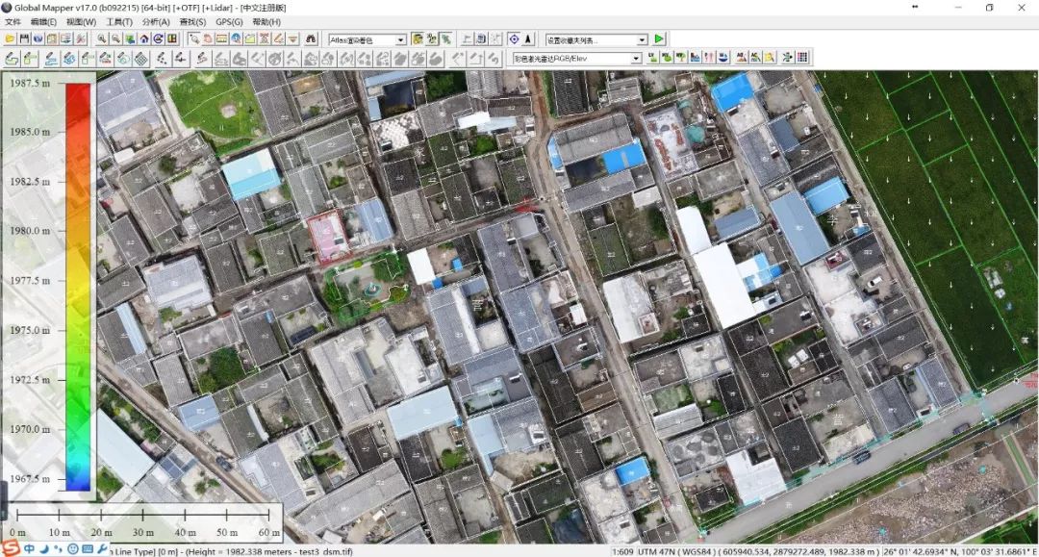Click the Sogou input method S icon
Viewport: 1039px width, 557px height.
point(13,548)
